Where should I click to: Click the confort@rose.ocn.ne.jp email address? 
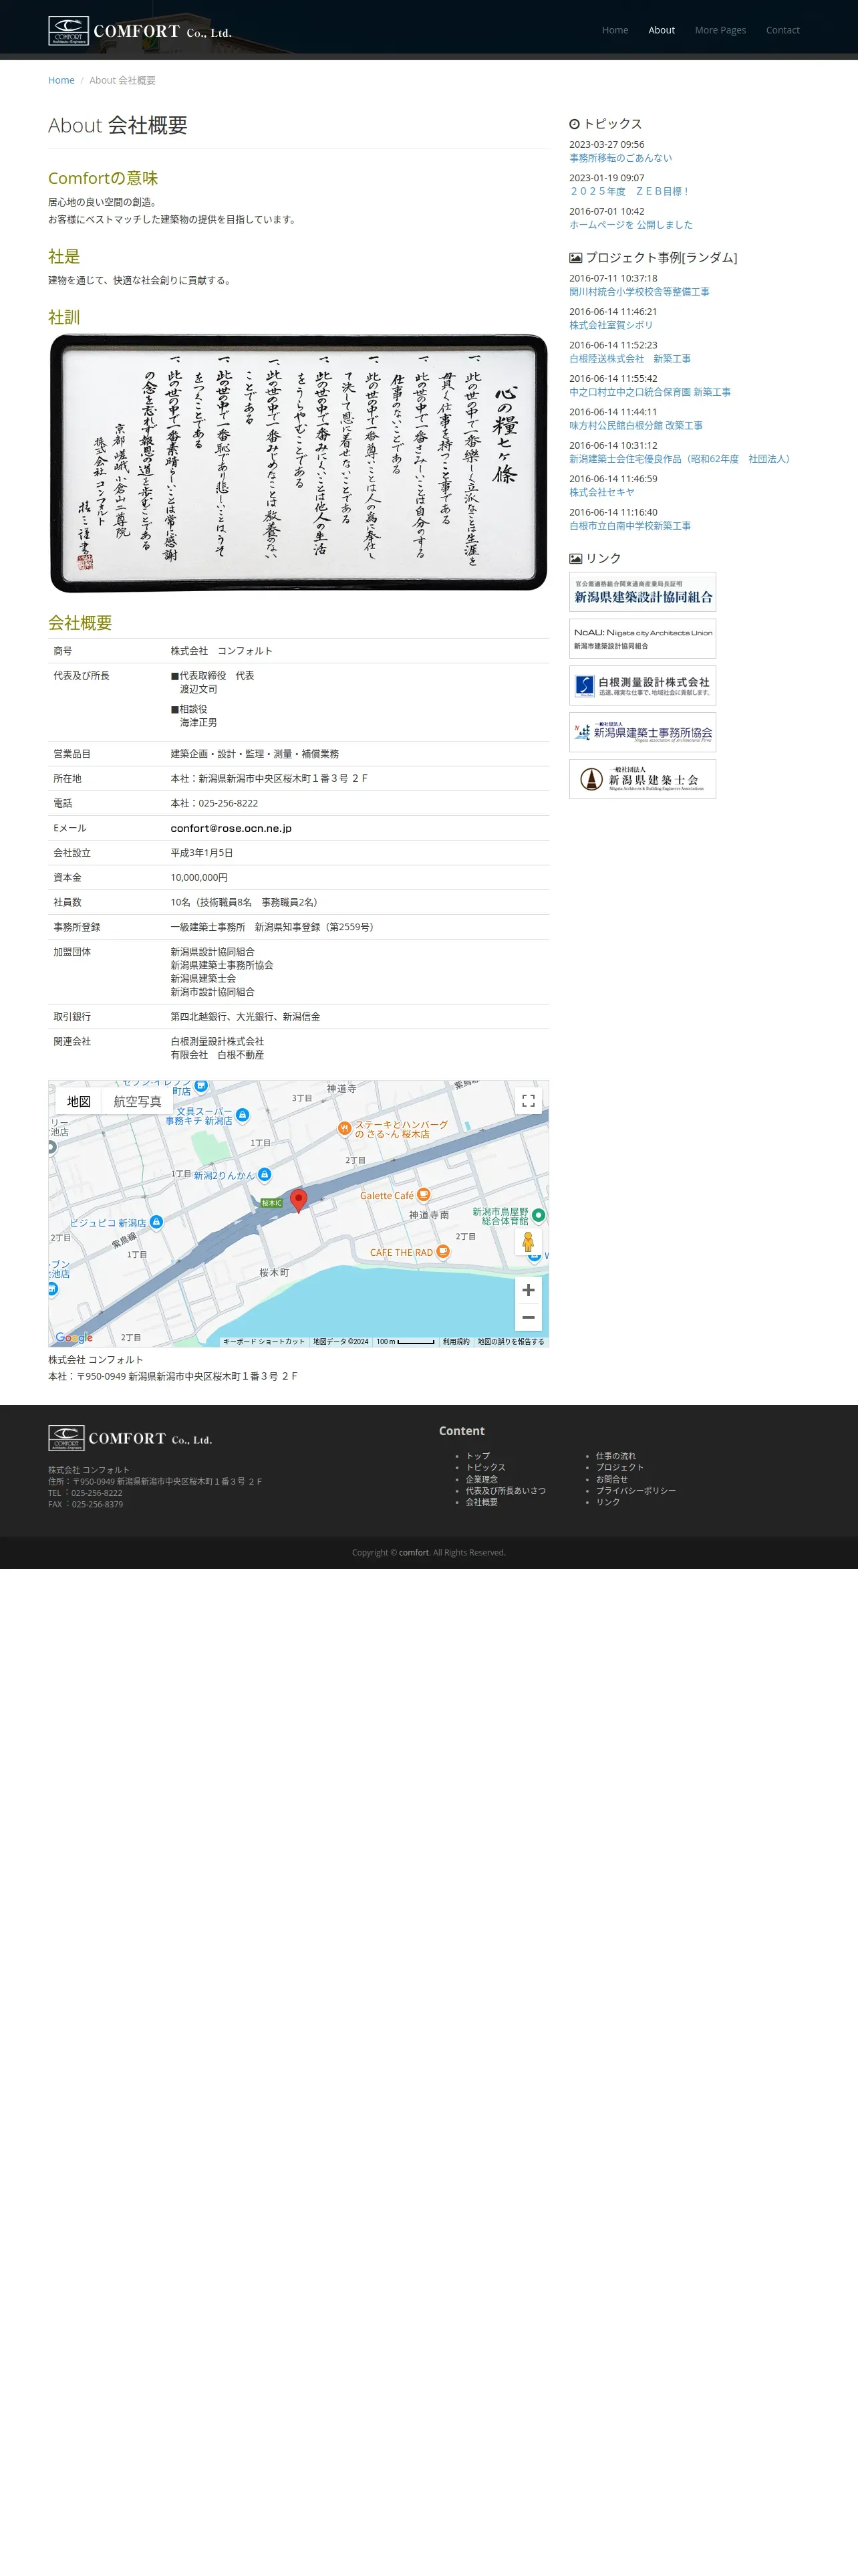point(231,828)
